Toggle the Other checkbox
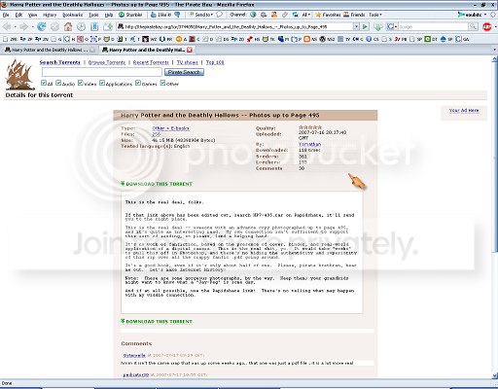 pyautogui.click(x=162, y=83)
